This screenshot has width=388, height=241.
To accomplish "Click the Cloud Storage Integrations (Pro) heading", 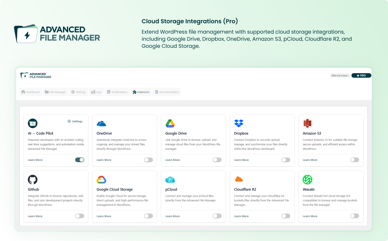I will [x=190, y=21].
